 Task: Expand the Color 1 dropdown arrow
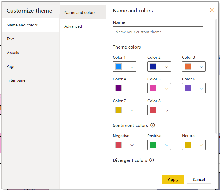click(132, 67)
